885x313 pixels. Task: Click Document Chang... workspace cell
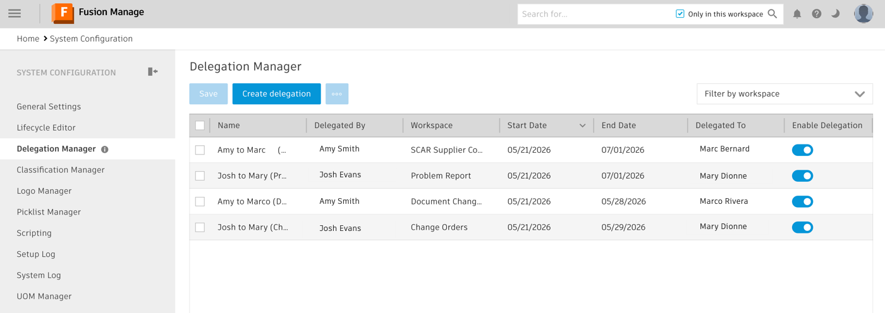pos(446,202)
